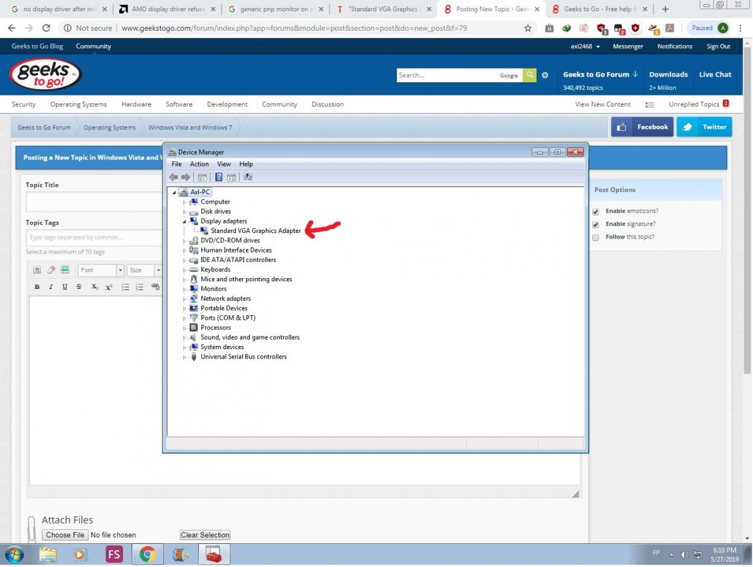The height and width of the screenshot is (567, 753).
Task: Click inside the Topic Tags input field
Action: click(94, 237)
